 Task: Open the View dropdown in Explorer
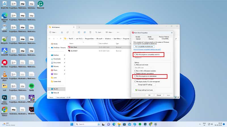coord(109,32)
